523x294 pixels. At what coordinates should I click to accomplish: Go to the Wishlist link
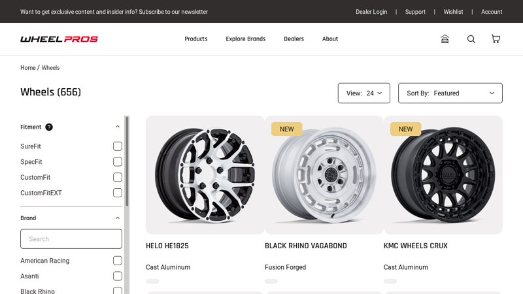click(x=453, y=12)
